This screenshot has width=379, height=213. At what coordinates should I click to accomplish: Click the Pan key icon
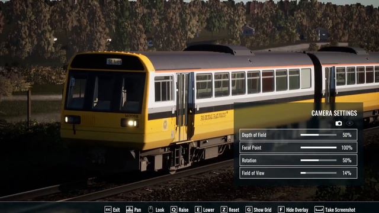129,209
